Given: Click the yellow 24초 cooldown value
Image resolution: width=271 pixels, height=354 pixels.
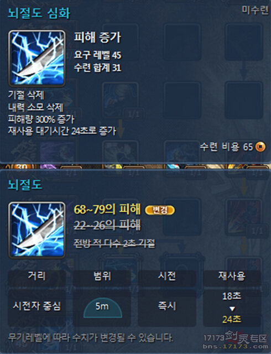Looking at the screenshot, I should coord(232,319).
